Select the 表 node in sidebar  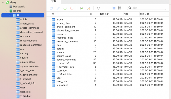coord(23,15)
